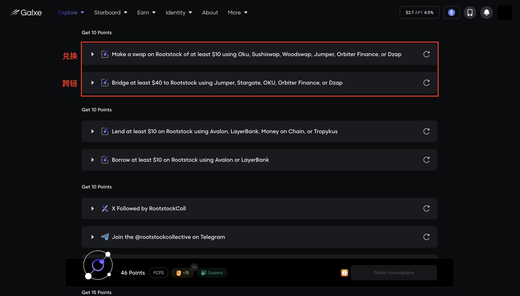
Task: Click the Galxe logo
Action: 26,13
